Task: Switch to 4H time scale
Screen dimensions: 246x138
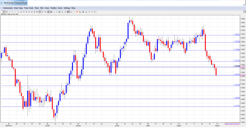Action: pyautogui.click(x=35, y=12)
